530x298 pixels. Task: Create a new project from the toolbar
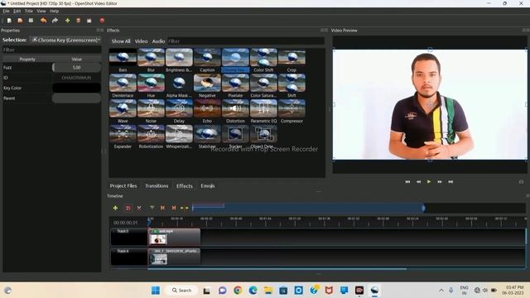click(9, 21)
